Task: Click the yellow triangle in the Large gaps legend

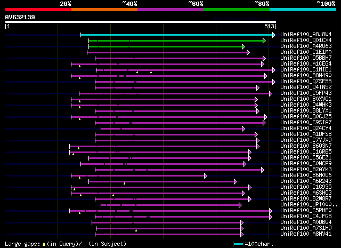Action: 44,244
